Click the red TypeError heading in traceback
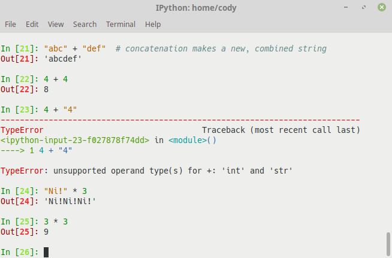The height and width of the screenshot is (258, 392). click(x=22, y=130)
